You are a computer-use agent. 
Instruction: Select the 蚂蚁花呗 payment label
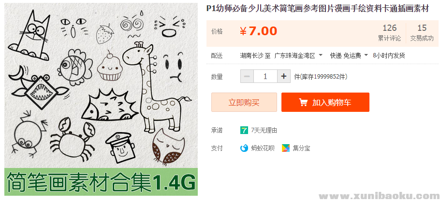(263, 148)
